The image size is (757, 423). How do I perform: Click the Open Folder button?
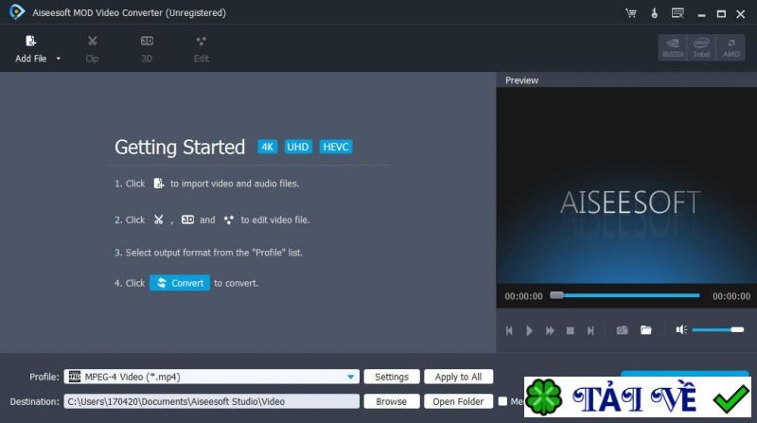coord(458,401)
